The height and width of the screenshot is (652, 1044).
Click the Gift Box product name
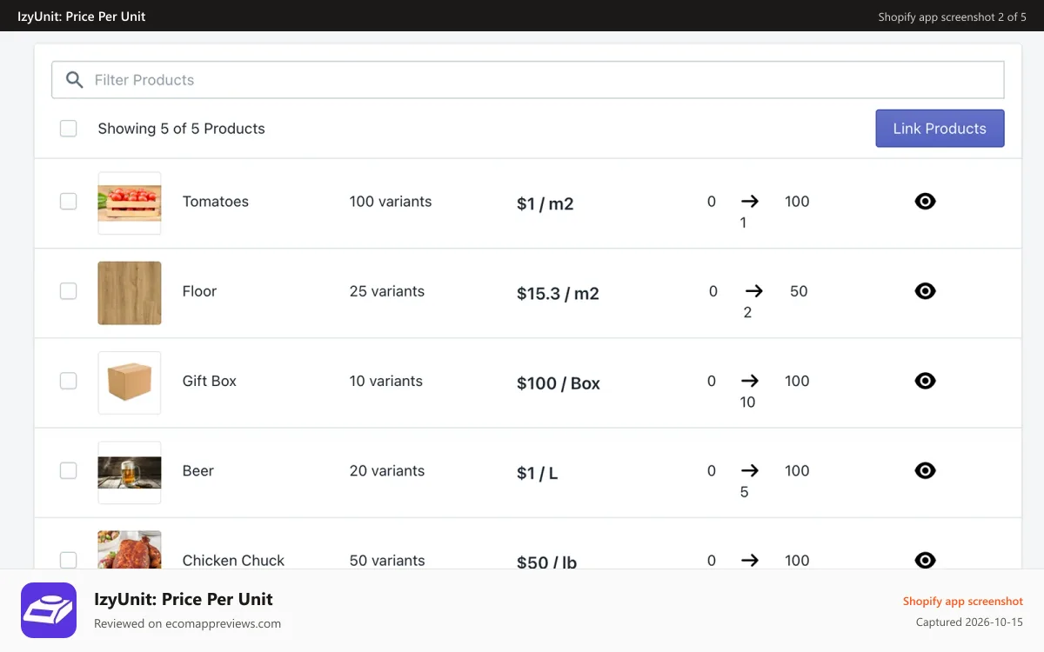pyautogui.click(x=210, y=381)
